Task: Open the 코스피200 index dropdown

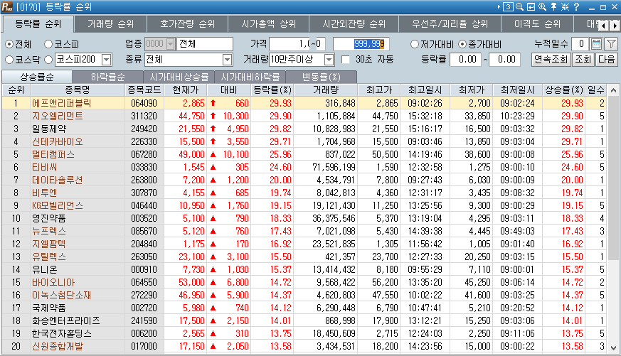Action: [107, 60]
